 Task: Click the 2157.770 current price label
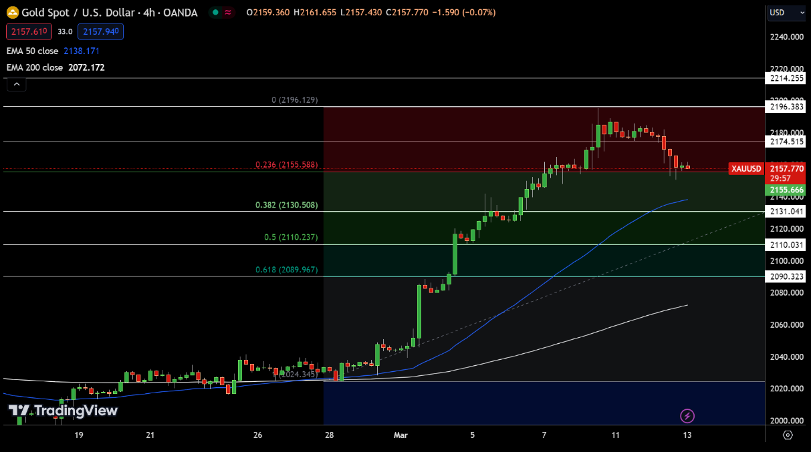click(786, 169)
